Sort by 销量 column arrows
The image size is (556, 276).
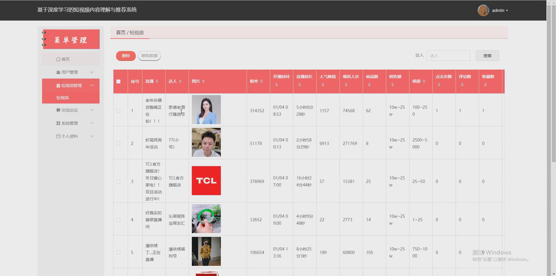tap(424, 81)
